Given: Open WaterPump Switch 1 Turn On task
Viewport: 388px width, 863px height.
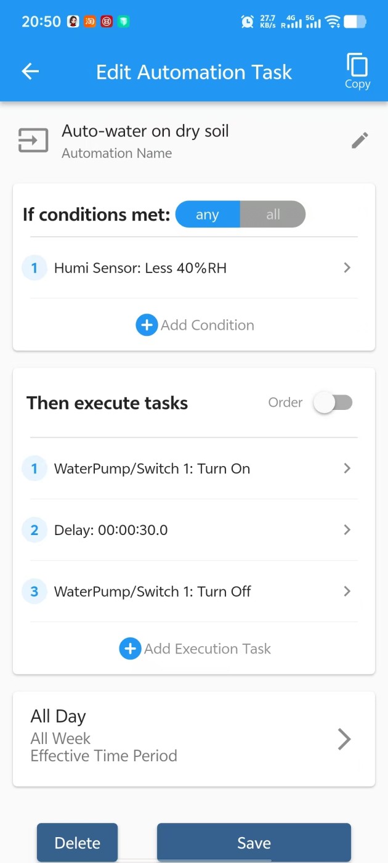Looking at the screenshot, I should pyautogui.click(x=347, y=468).
